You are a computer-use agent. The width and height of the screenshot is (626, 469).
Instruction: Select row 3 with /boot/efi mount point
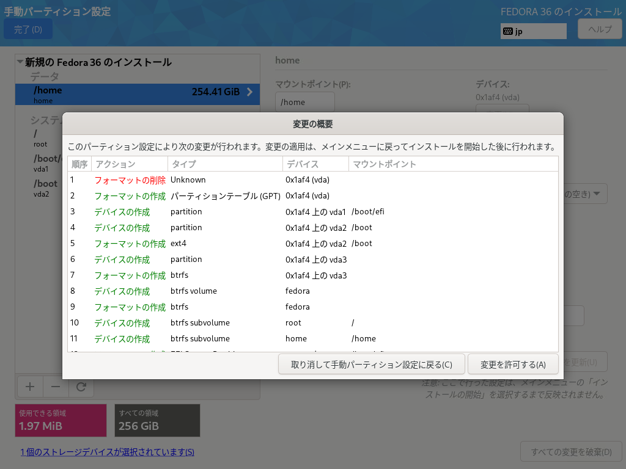(313, 212)
